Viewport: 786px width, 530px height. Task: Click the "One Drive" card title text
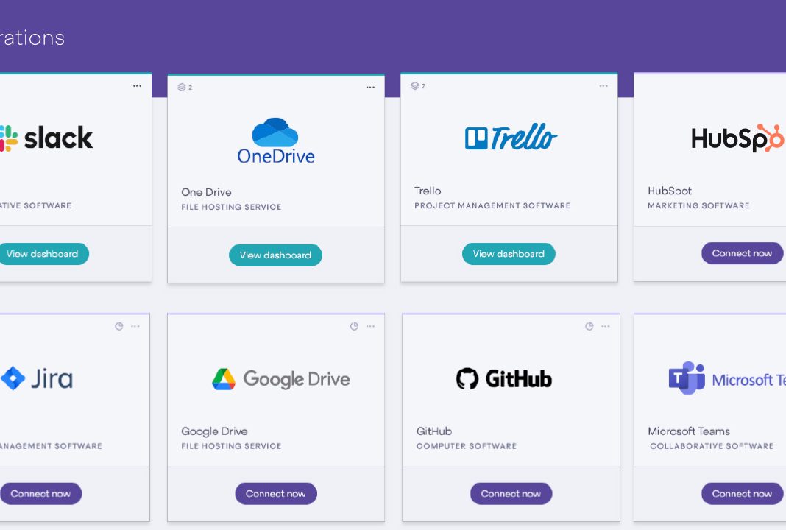coord(207,192)
